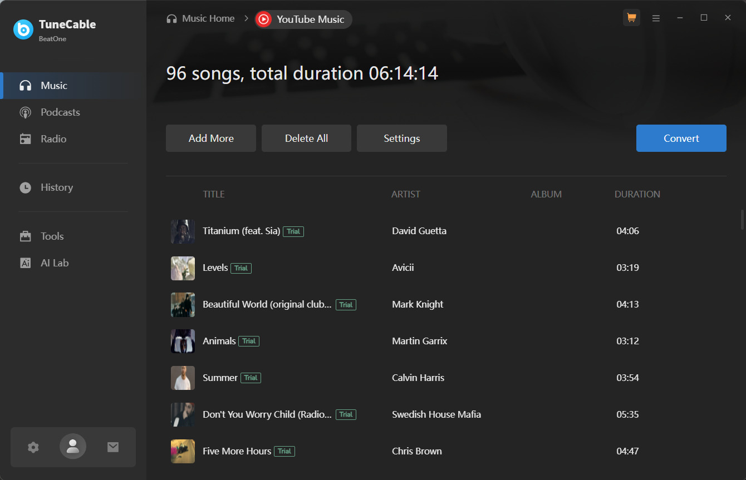
Task: Open the History page
Action: coord(56,187)
